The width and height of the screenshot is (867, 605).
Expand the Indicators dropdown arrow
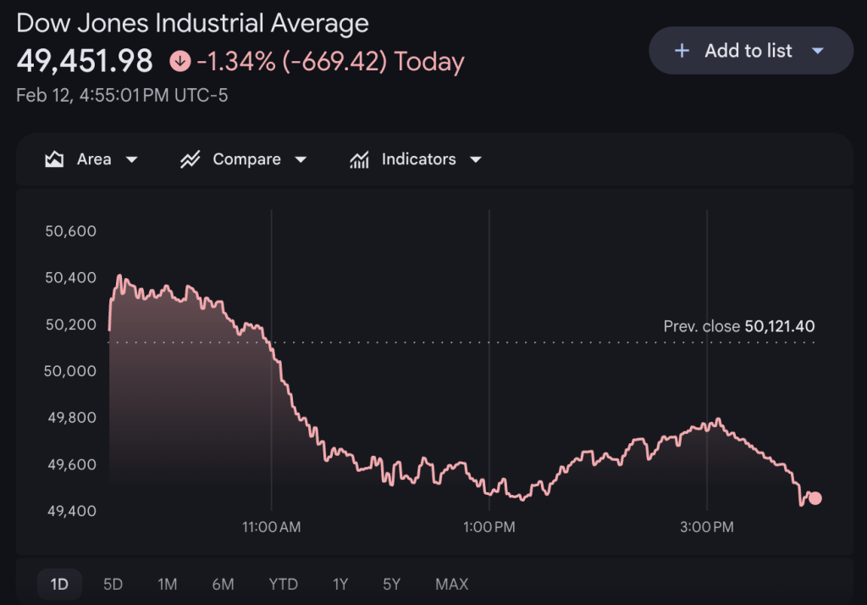tap(475, 159)
